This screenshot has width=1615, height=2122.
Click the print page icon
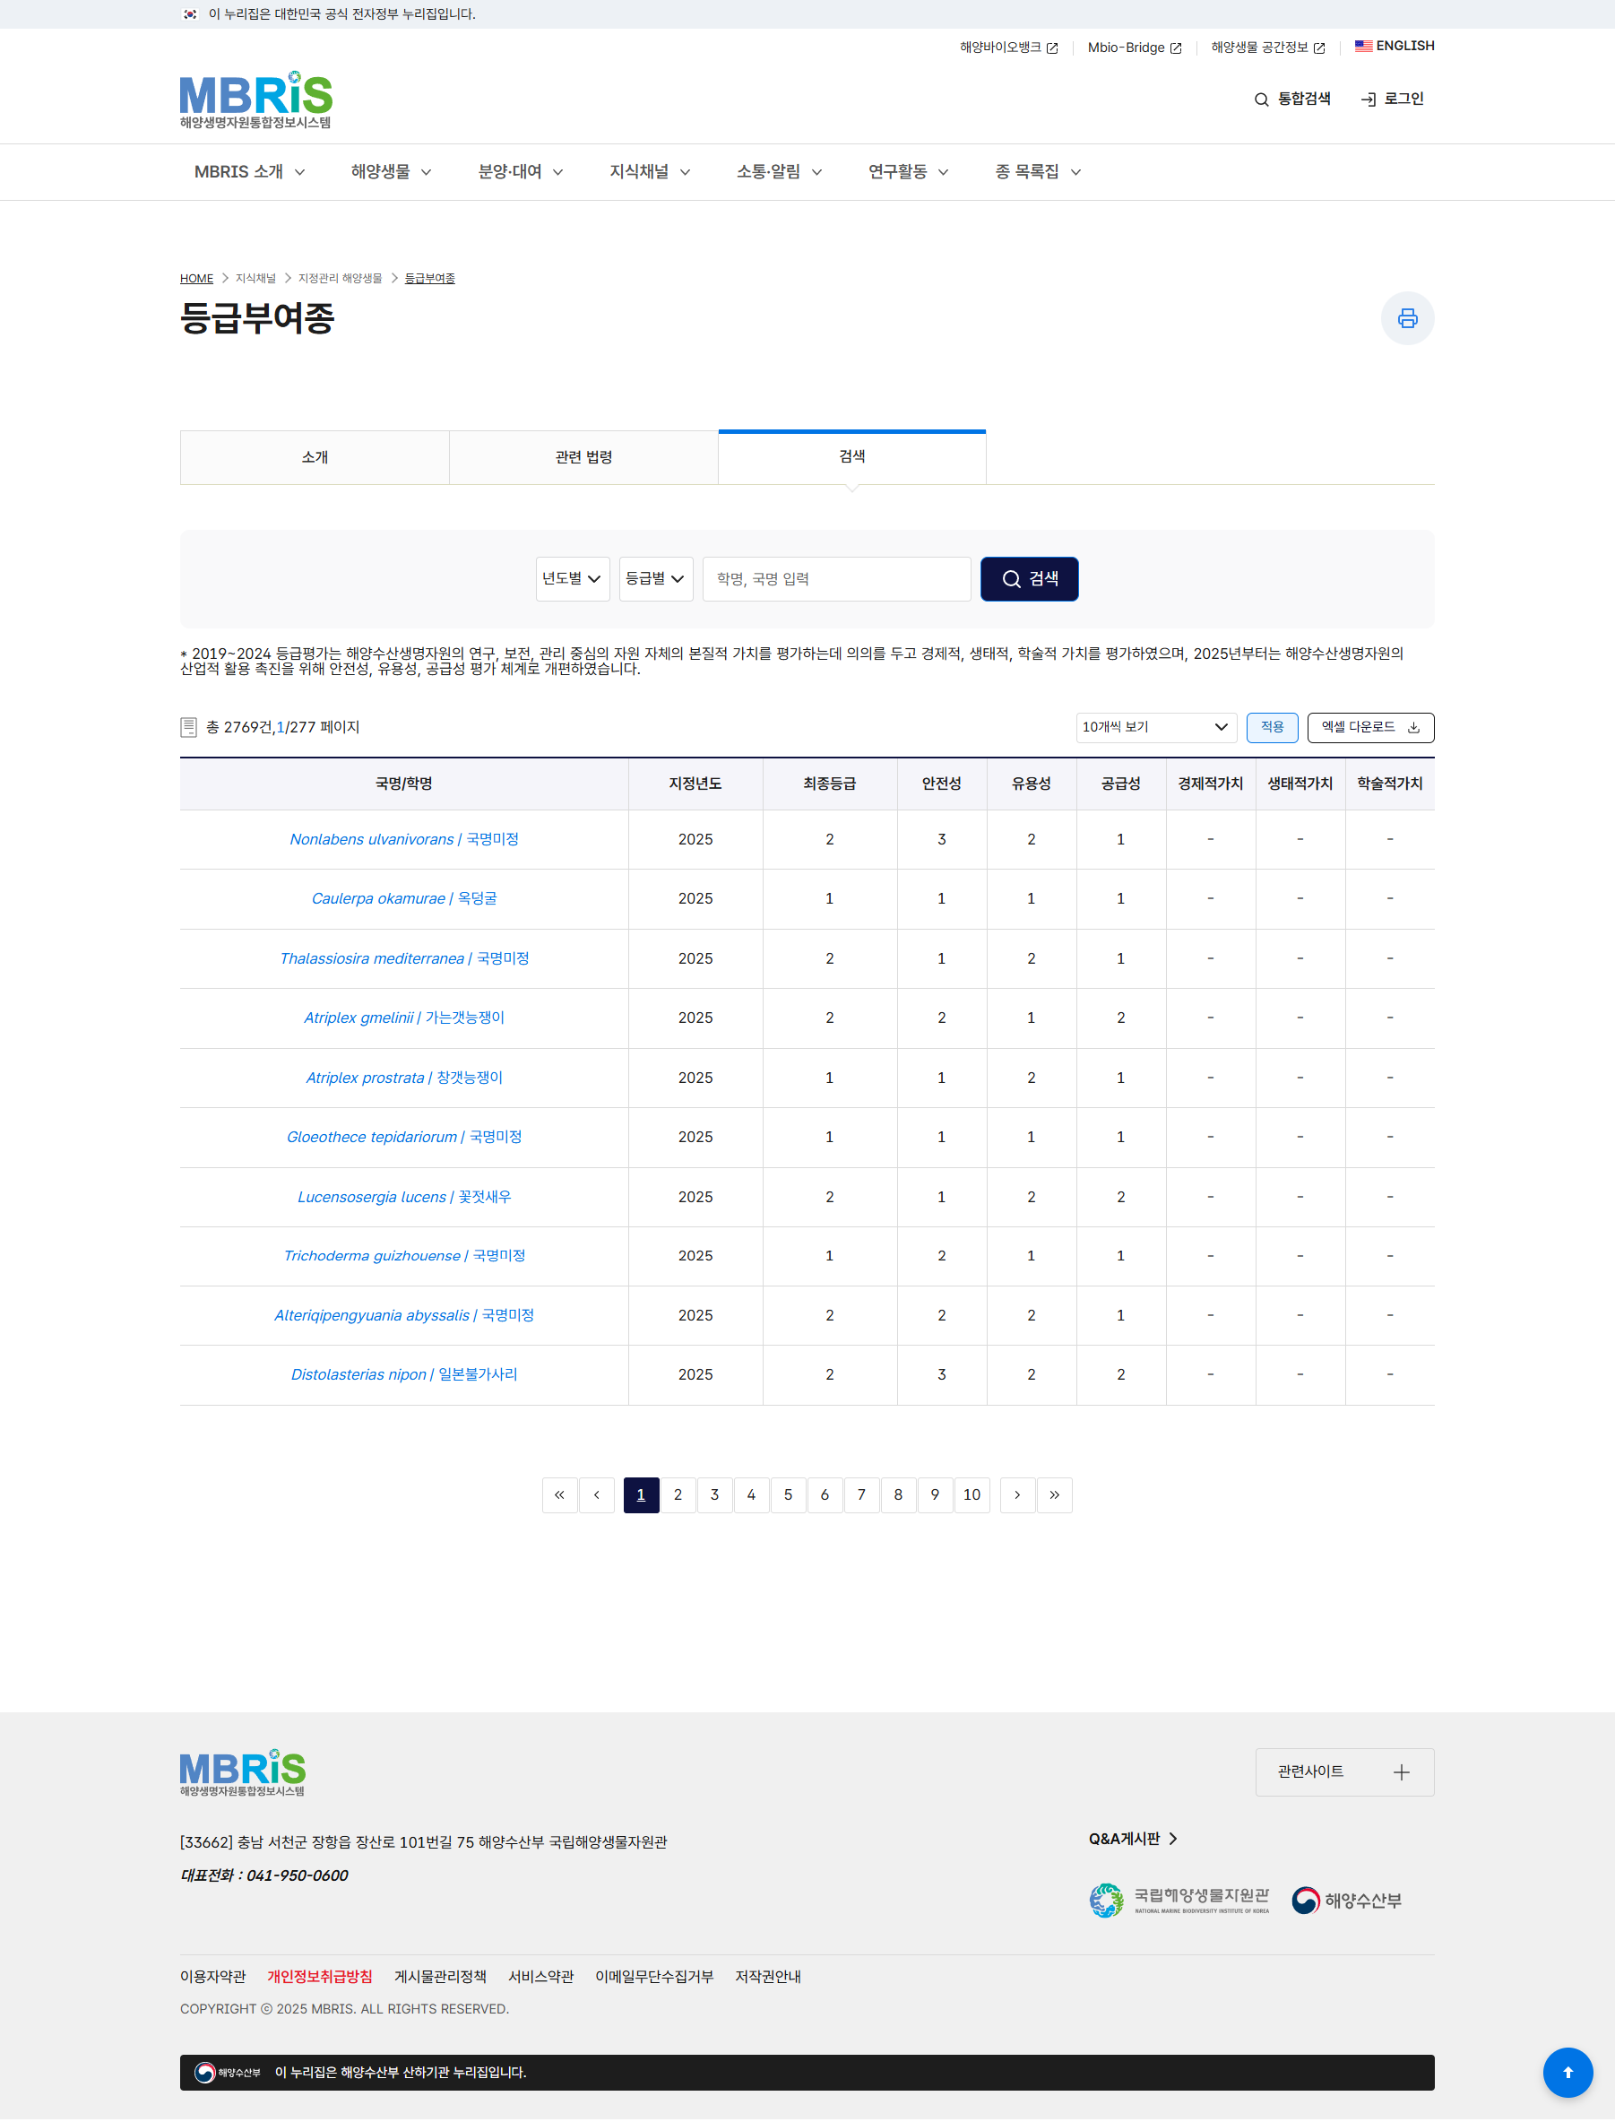point(1406,318)
